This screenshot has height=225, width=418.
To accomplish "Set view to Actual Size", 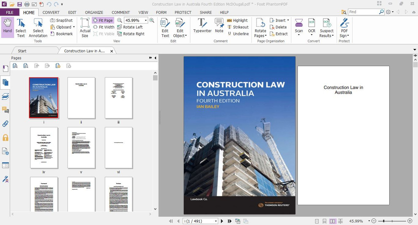I will (x=85, y=27).
